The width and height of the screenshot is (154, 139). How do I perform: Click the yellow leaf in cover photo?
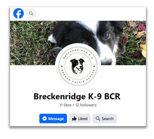pos(144,51)
